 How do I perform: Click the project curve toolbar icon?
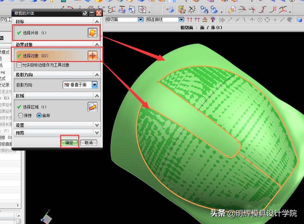[283, 9]
